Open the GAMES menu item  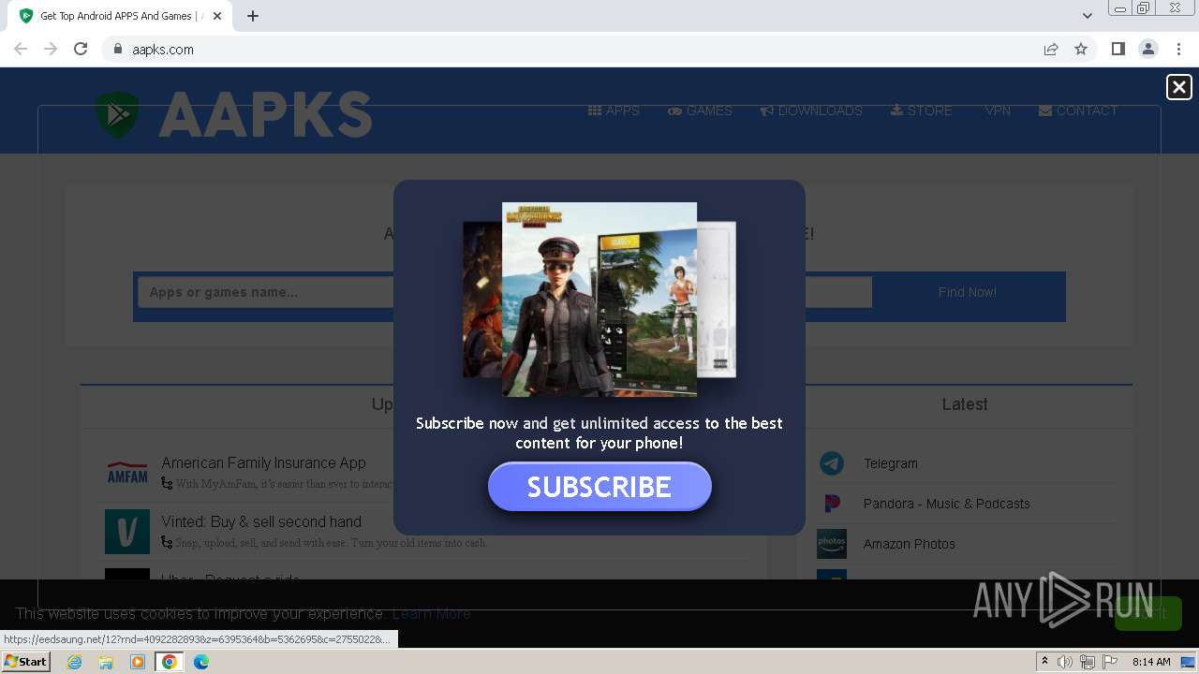pos(700,110)
